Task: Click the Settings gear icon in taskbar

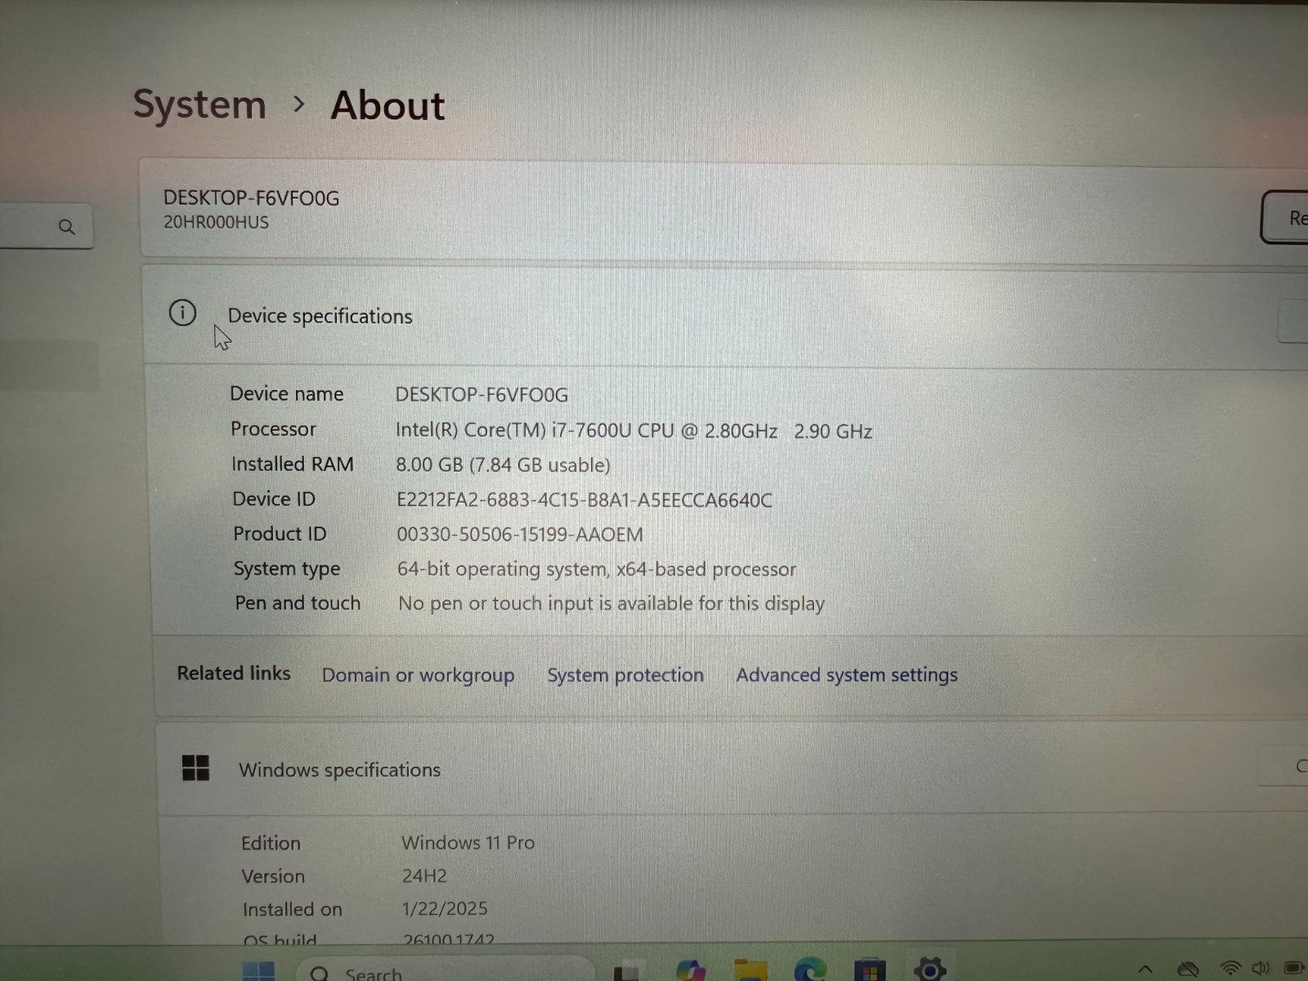Action: point(929,970)
